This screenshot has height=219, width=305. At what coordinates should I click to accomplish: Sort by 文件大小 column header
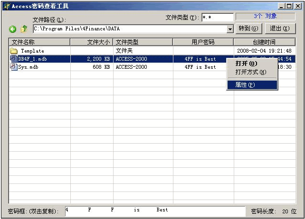(x=92, y=42)
